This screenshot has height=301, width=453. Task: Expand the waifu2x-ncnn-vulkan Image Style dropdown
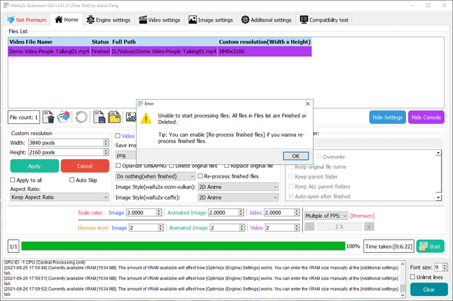point(238,187)
